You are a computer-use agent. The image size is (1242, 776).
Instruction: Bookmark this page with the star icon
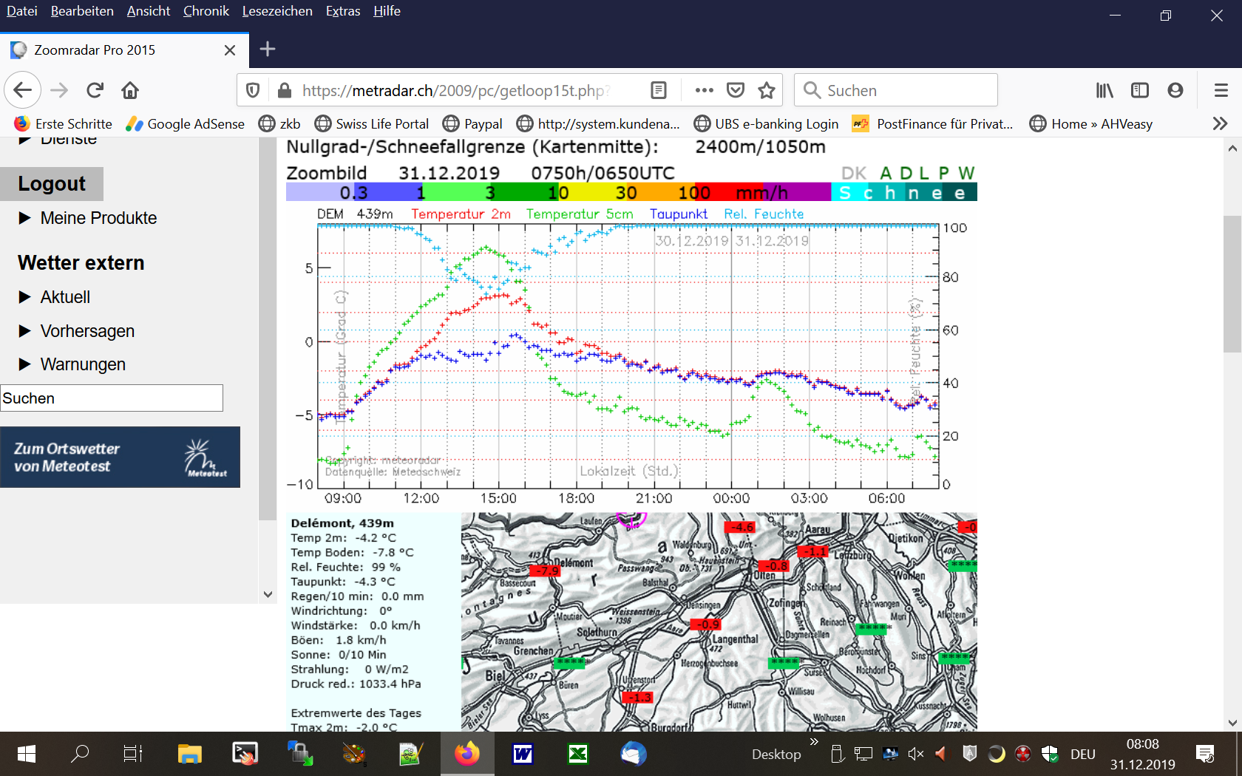click(767, 90)
